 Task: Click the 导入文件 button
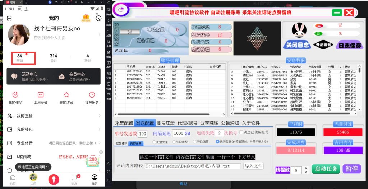(x=253, y=166)
